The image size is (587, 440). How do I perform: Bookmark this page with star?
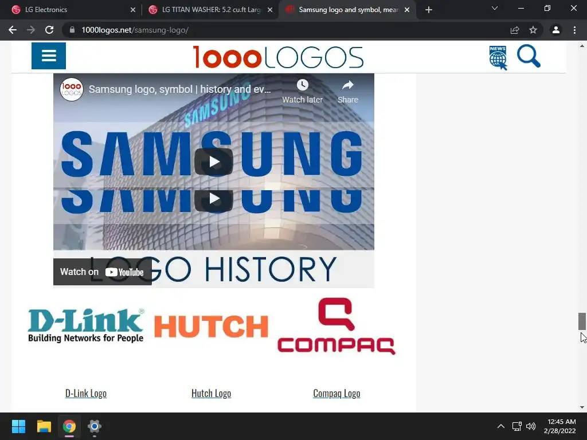533,30
